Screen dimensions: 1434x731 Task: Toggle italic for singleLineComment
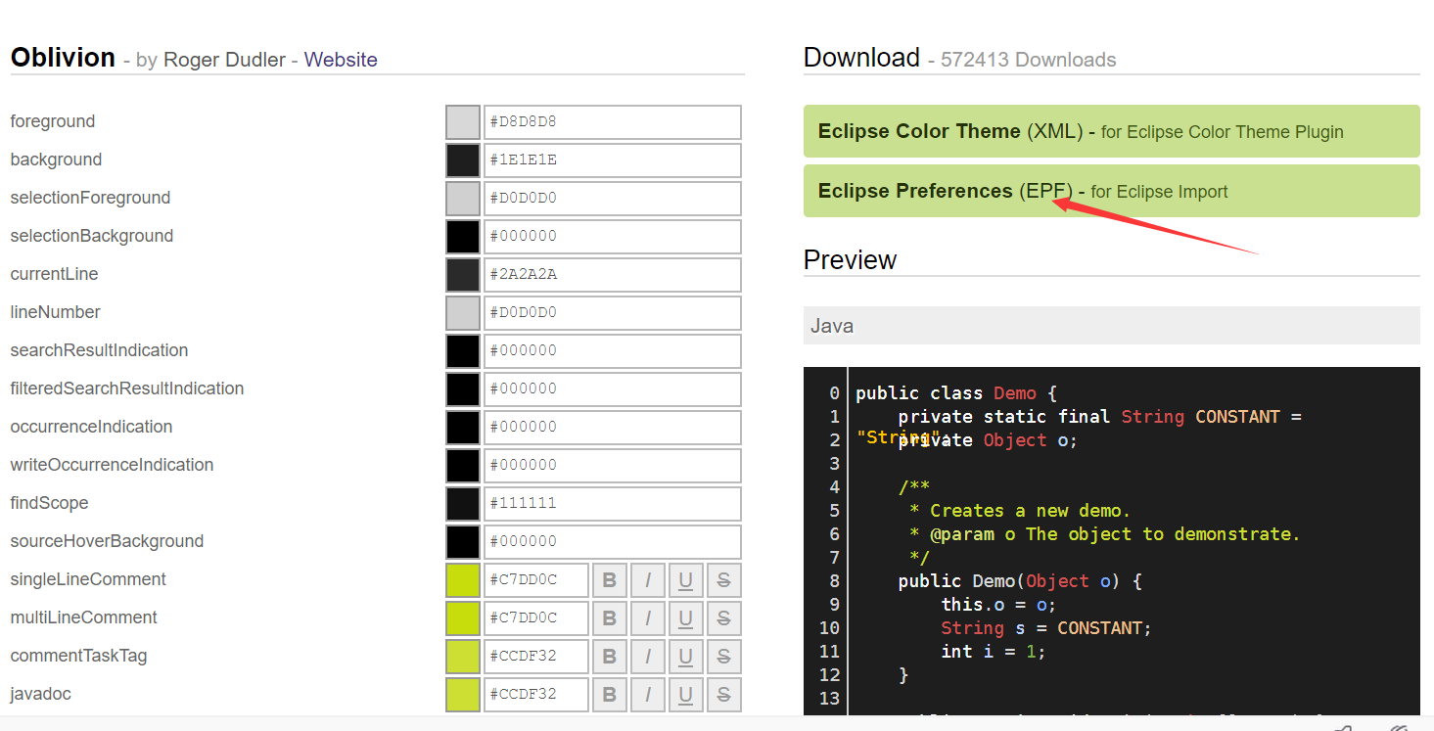(x=647, y=580)
